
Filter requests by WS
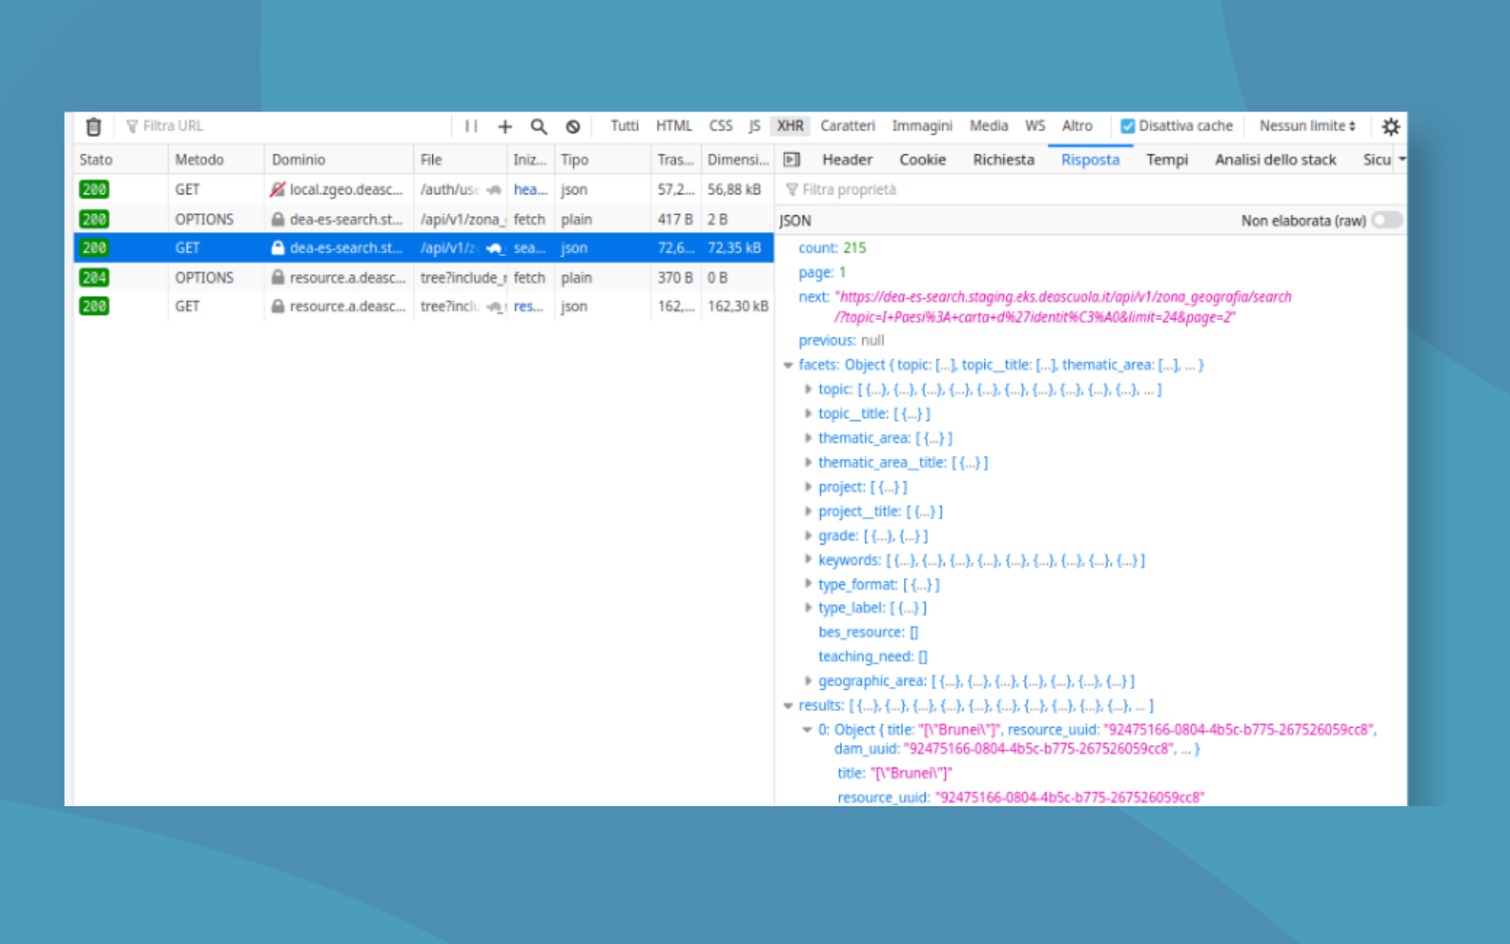1035,126
